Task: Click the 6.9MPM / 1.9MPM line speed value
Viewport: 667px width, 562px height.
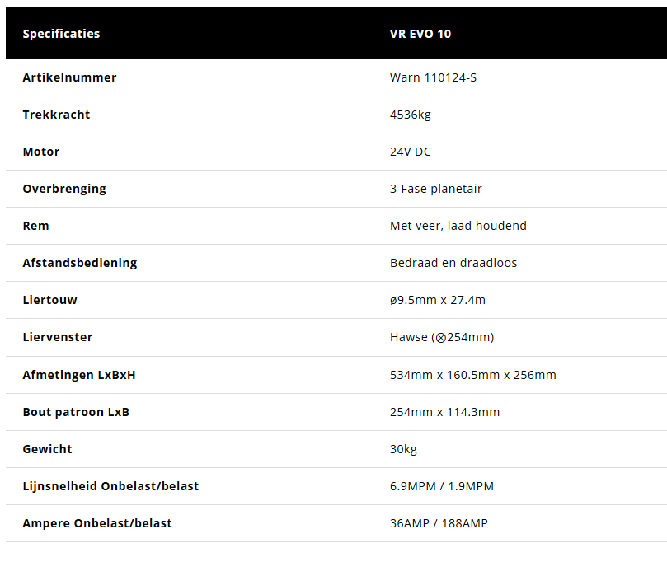Action: 442,486
